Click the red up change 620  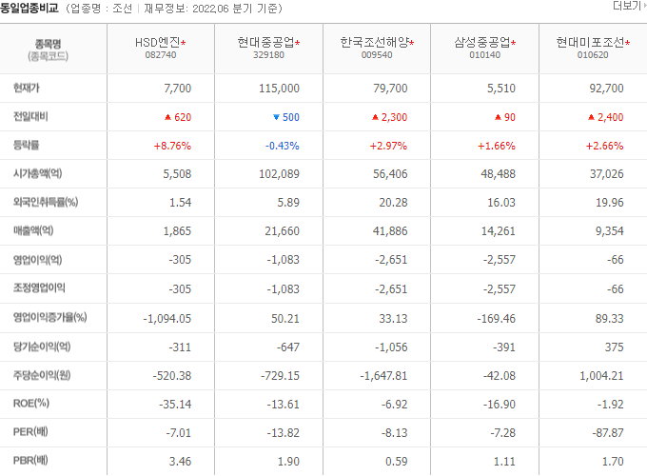click(x=178, y=117)
